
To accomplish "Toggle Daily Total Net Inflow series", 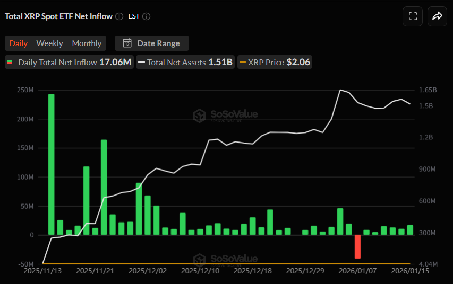I will tap(69, 63).
